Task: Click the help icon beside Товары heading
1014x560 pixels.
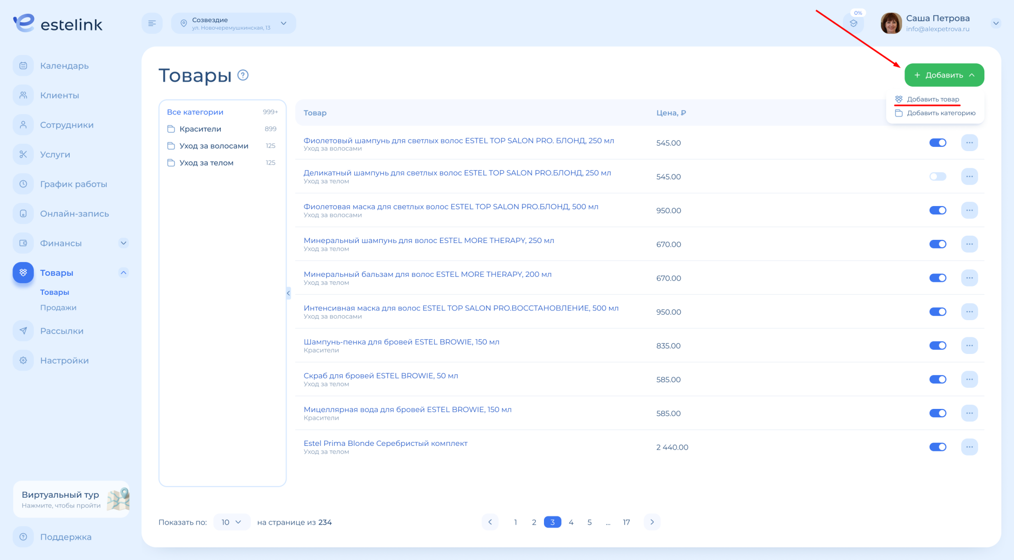Action: point(243,75)
